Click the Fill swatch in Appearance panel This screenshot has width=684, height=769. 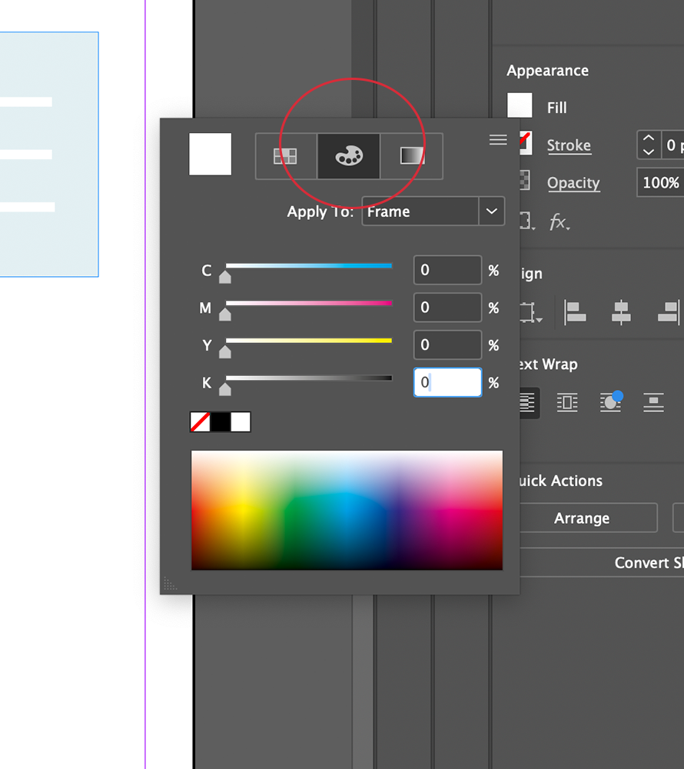520,105
